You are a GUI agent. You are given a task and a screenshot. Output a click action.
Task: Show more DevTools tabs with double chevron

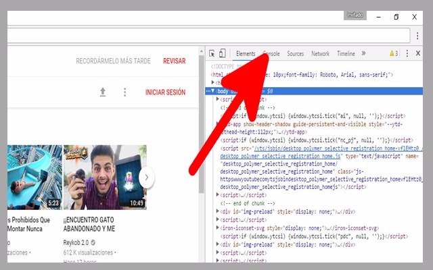pyautogui.click(x=363, y=53)
